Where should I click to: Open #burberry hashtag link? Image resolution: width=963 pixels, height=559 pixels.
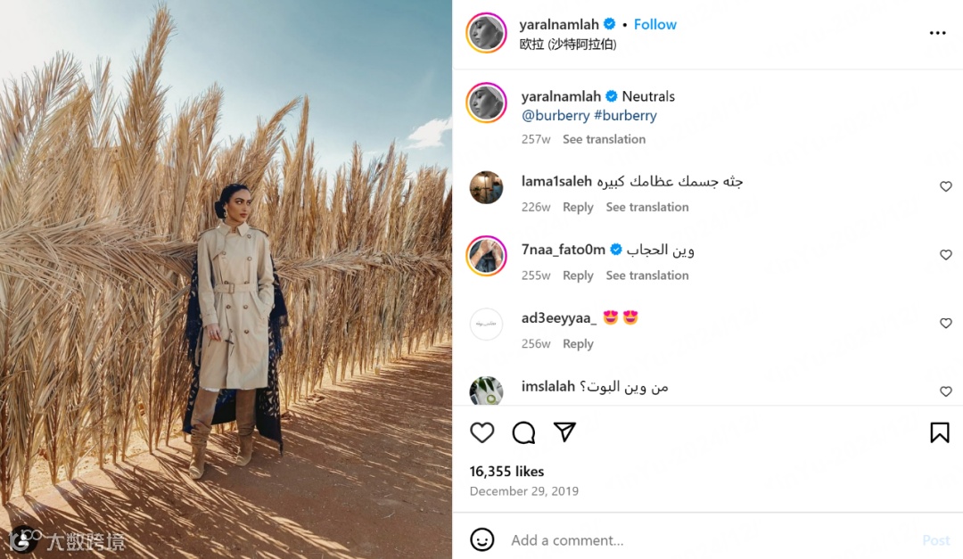click(625, 116)
